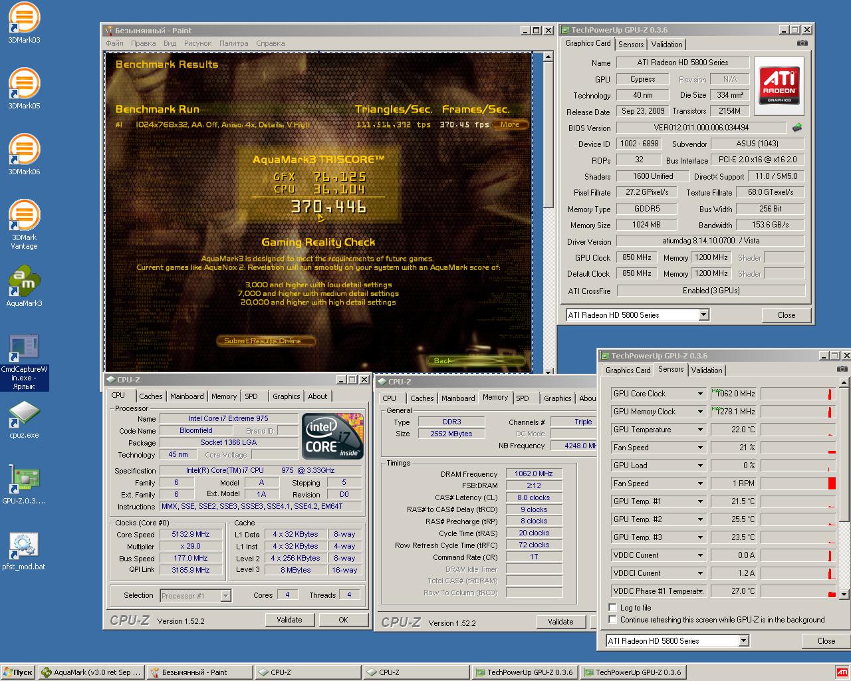Click OK in the left CPU-Z window
The height and width of the screenshot is (681, 851).
pyautogui.click(x=343, y=620)
